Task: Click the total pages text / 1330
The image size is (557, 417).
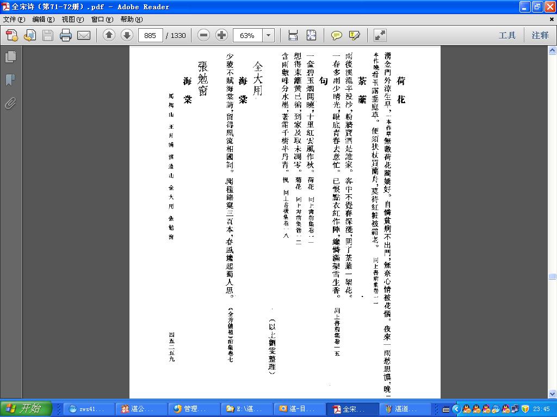Action: point(176,35)
